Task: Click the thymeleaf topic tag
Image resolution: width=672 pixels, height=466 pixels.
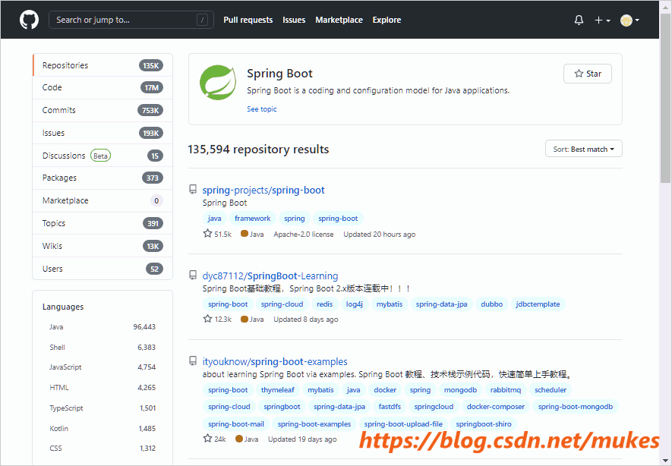Action: [x=278, y=390]
